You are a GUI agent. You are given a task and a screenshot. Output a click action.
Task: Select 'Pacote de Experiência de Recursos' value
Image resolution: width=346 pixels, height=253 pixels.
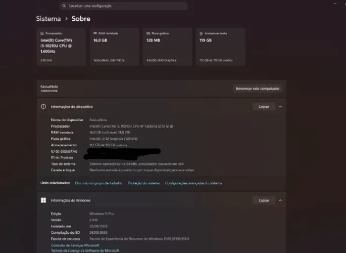tap(139, 239)
